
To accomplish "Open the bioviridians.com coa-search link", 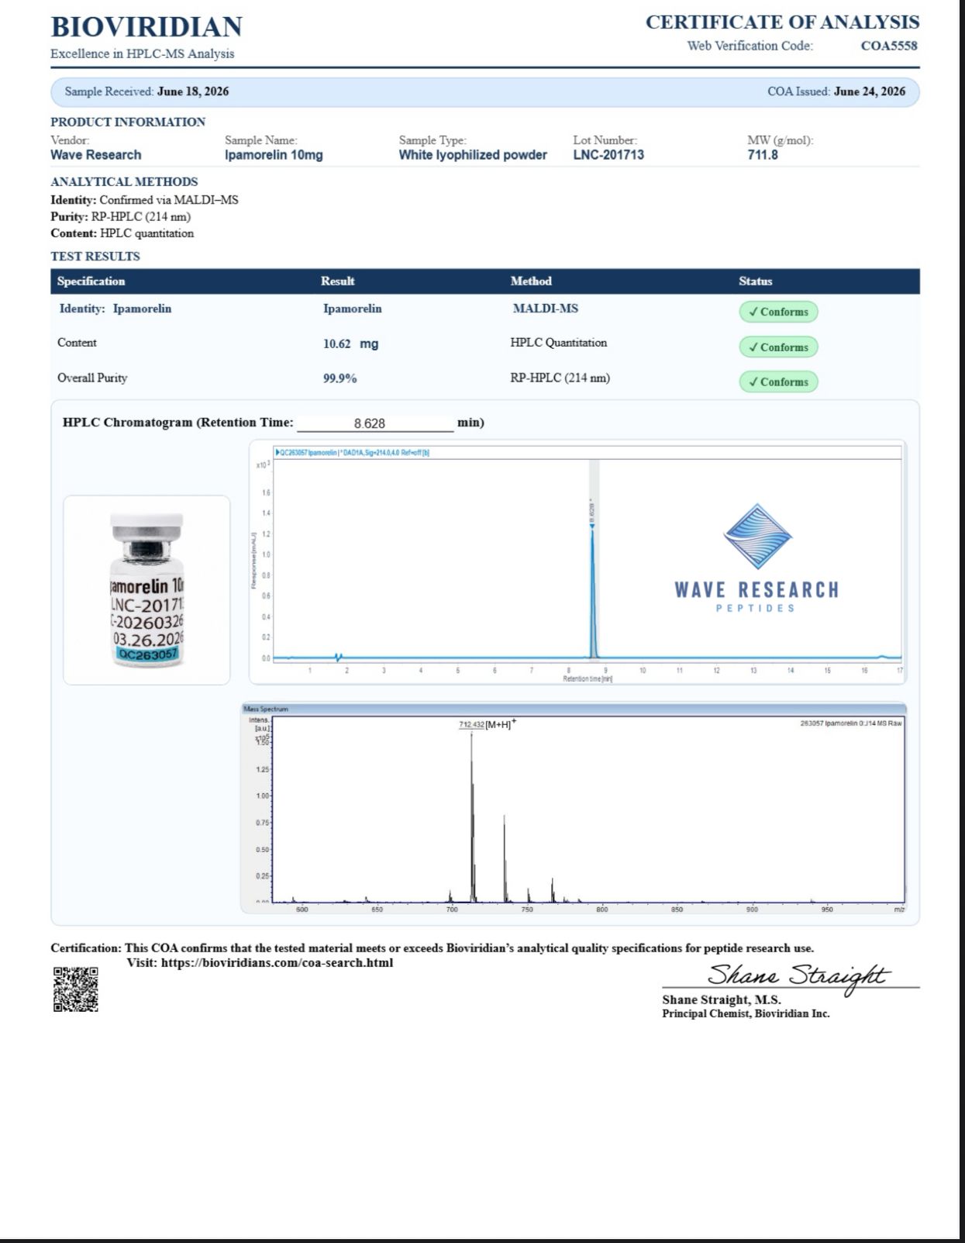I will 277,962.
